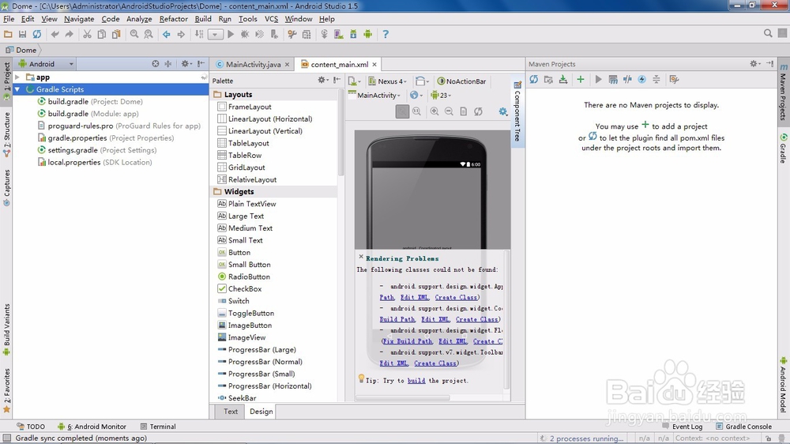Click the Zoom In icon in design preview

point(434,111)
